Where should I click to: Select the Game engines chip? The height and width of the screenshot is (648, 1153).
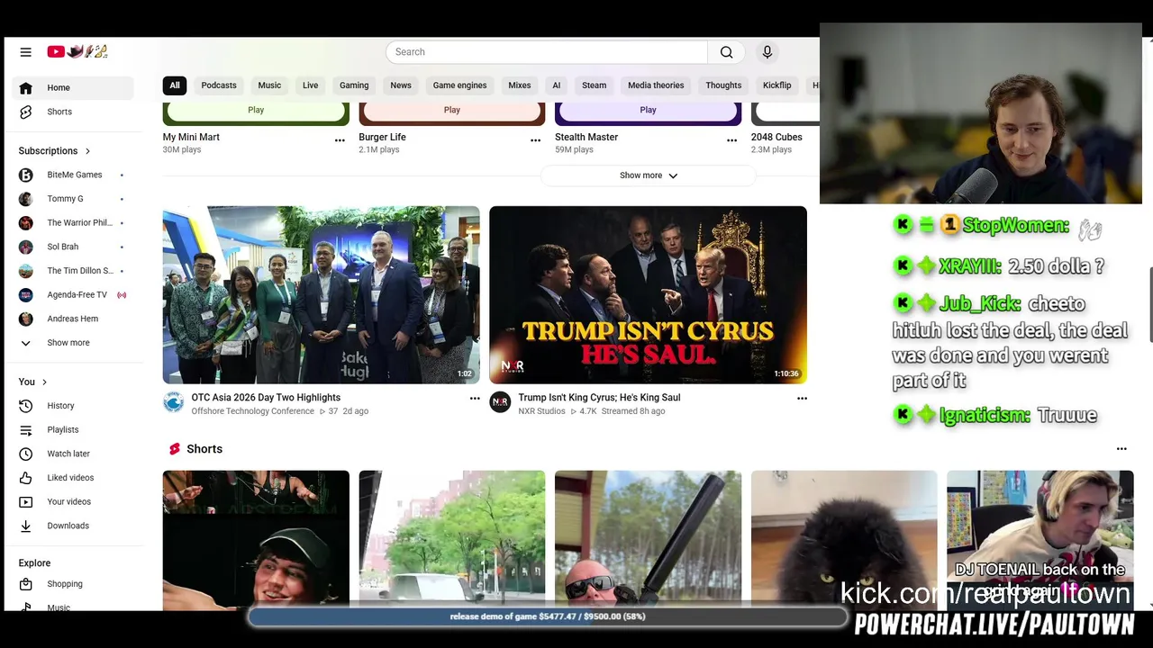point(459,85)
